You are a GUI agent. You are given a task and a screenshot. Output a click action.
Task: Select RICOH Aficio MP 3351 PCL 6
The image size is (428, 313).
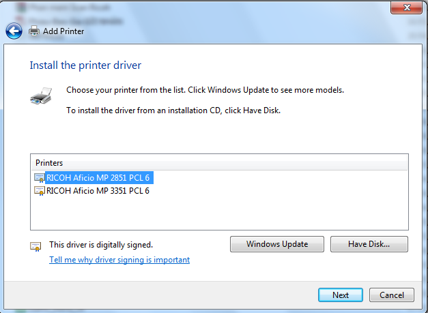pos(98,191)
